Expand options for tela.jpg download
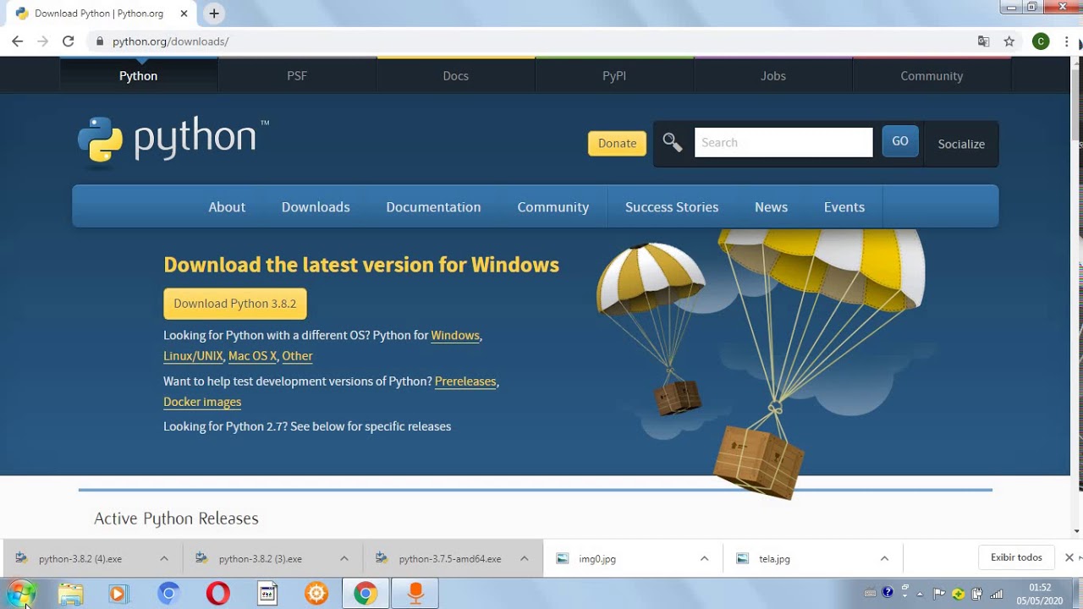1083x609 pixels. (x=884, y=558)
